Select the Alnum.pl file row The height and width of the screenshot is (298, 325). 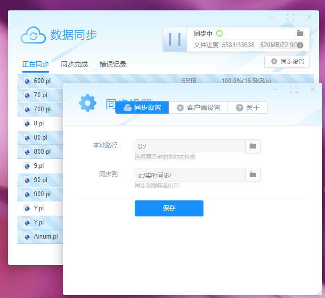pos(40,237)
